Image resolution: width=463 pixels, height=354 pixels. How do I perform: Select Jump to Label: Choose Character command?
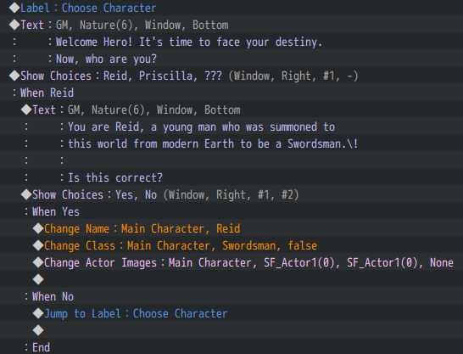[x=231, y=313]
